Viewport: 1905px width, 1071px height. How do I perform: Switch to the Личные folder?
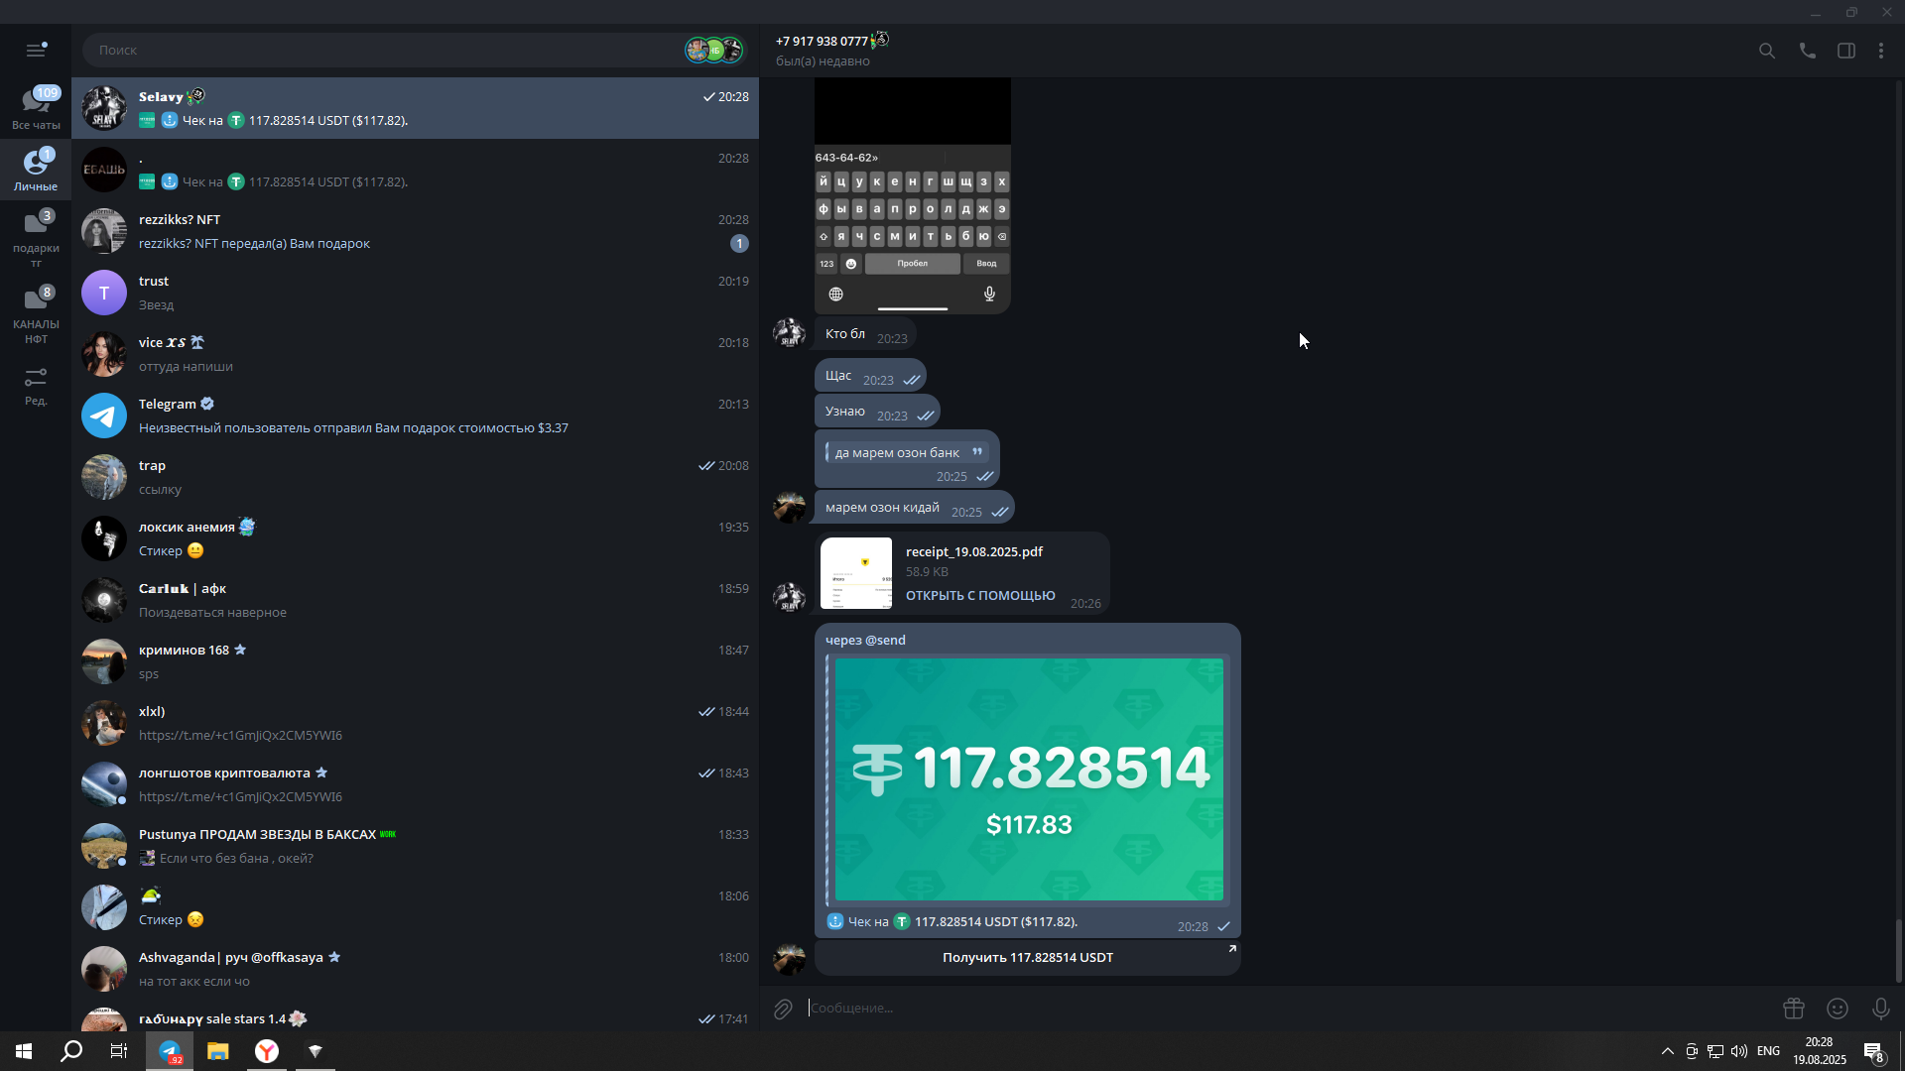pos(36,170)
